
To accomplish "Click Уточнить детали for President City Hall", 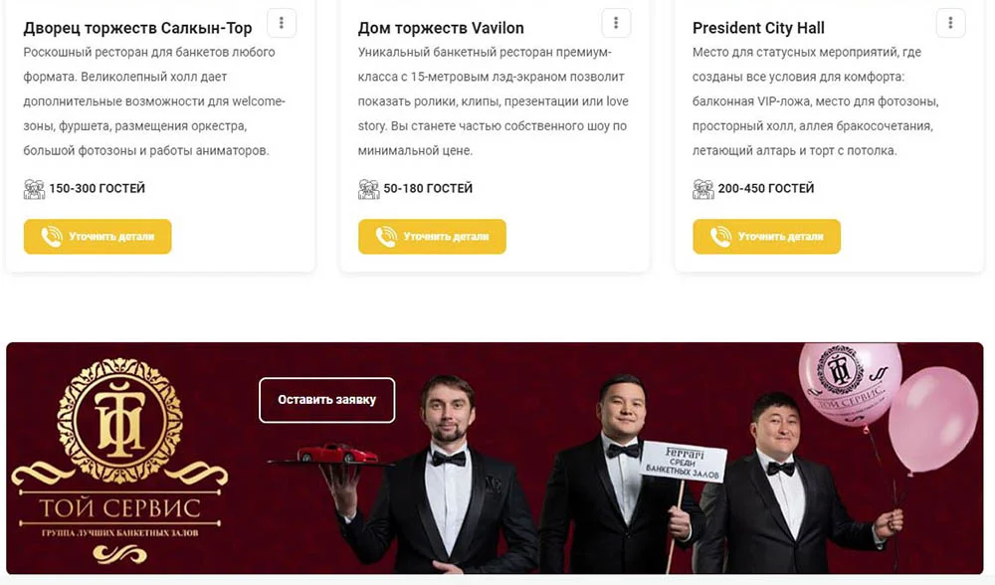I will 766,237.
